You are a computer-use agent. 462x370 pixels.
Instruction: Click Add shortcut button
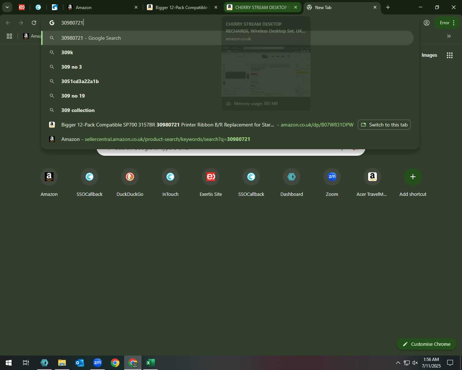[413, 182]
